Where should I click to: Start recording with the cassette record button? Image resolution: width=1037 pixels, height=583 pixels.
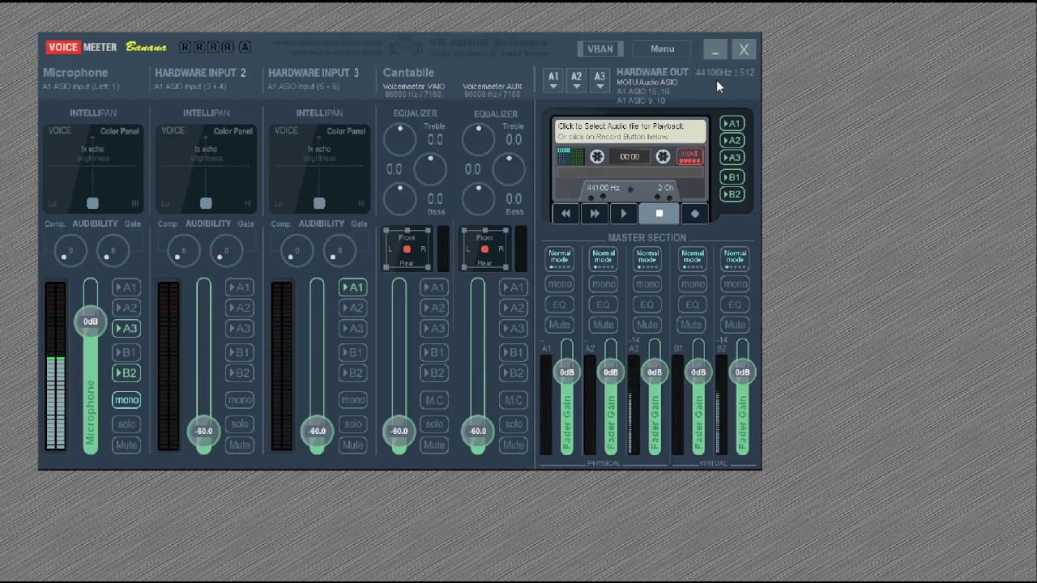point(694,214)
